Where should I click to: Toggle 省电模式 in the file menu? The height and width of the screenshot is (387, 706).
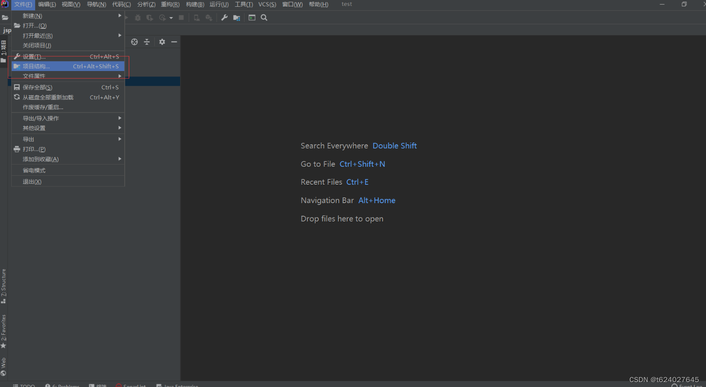[68, 170]
